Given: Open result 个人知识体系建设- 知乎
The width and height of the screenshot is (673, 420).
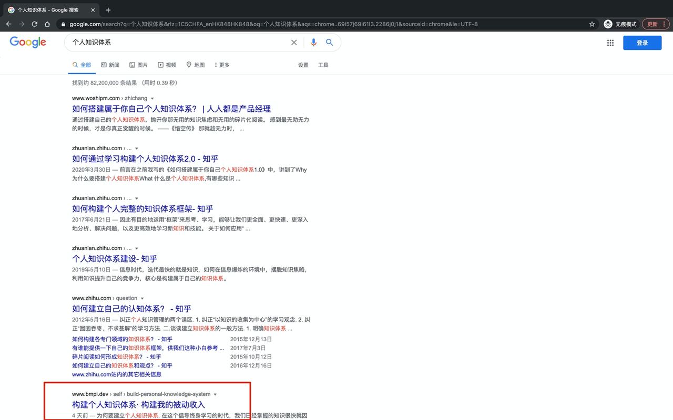Looking at the screenshot, I should pos(115,259).
